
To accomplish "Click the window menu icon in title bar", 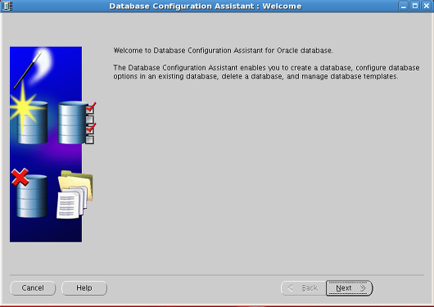I will pos(7,6).
